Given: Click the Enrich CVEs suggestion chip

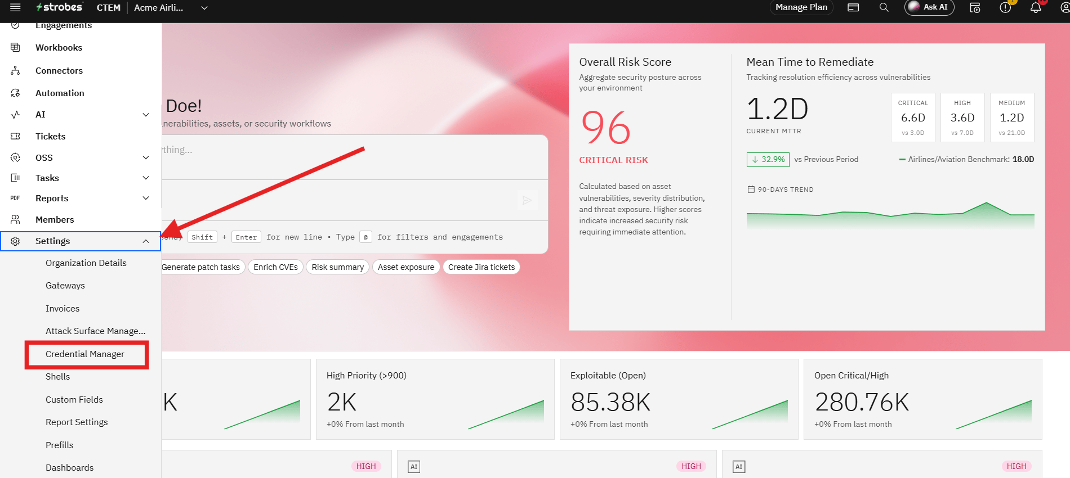Looking at the screenshot, I should (x=276, y=267).
